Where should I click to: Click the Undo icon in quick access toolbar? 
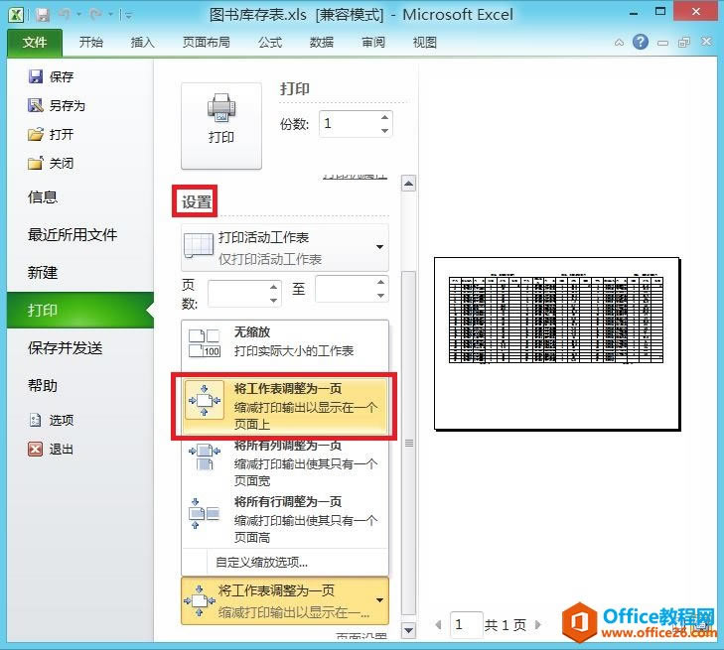point(65,15)
